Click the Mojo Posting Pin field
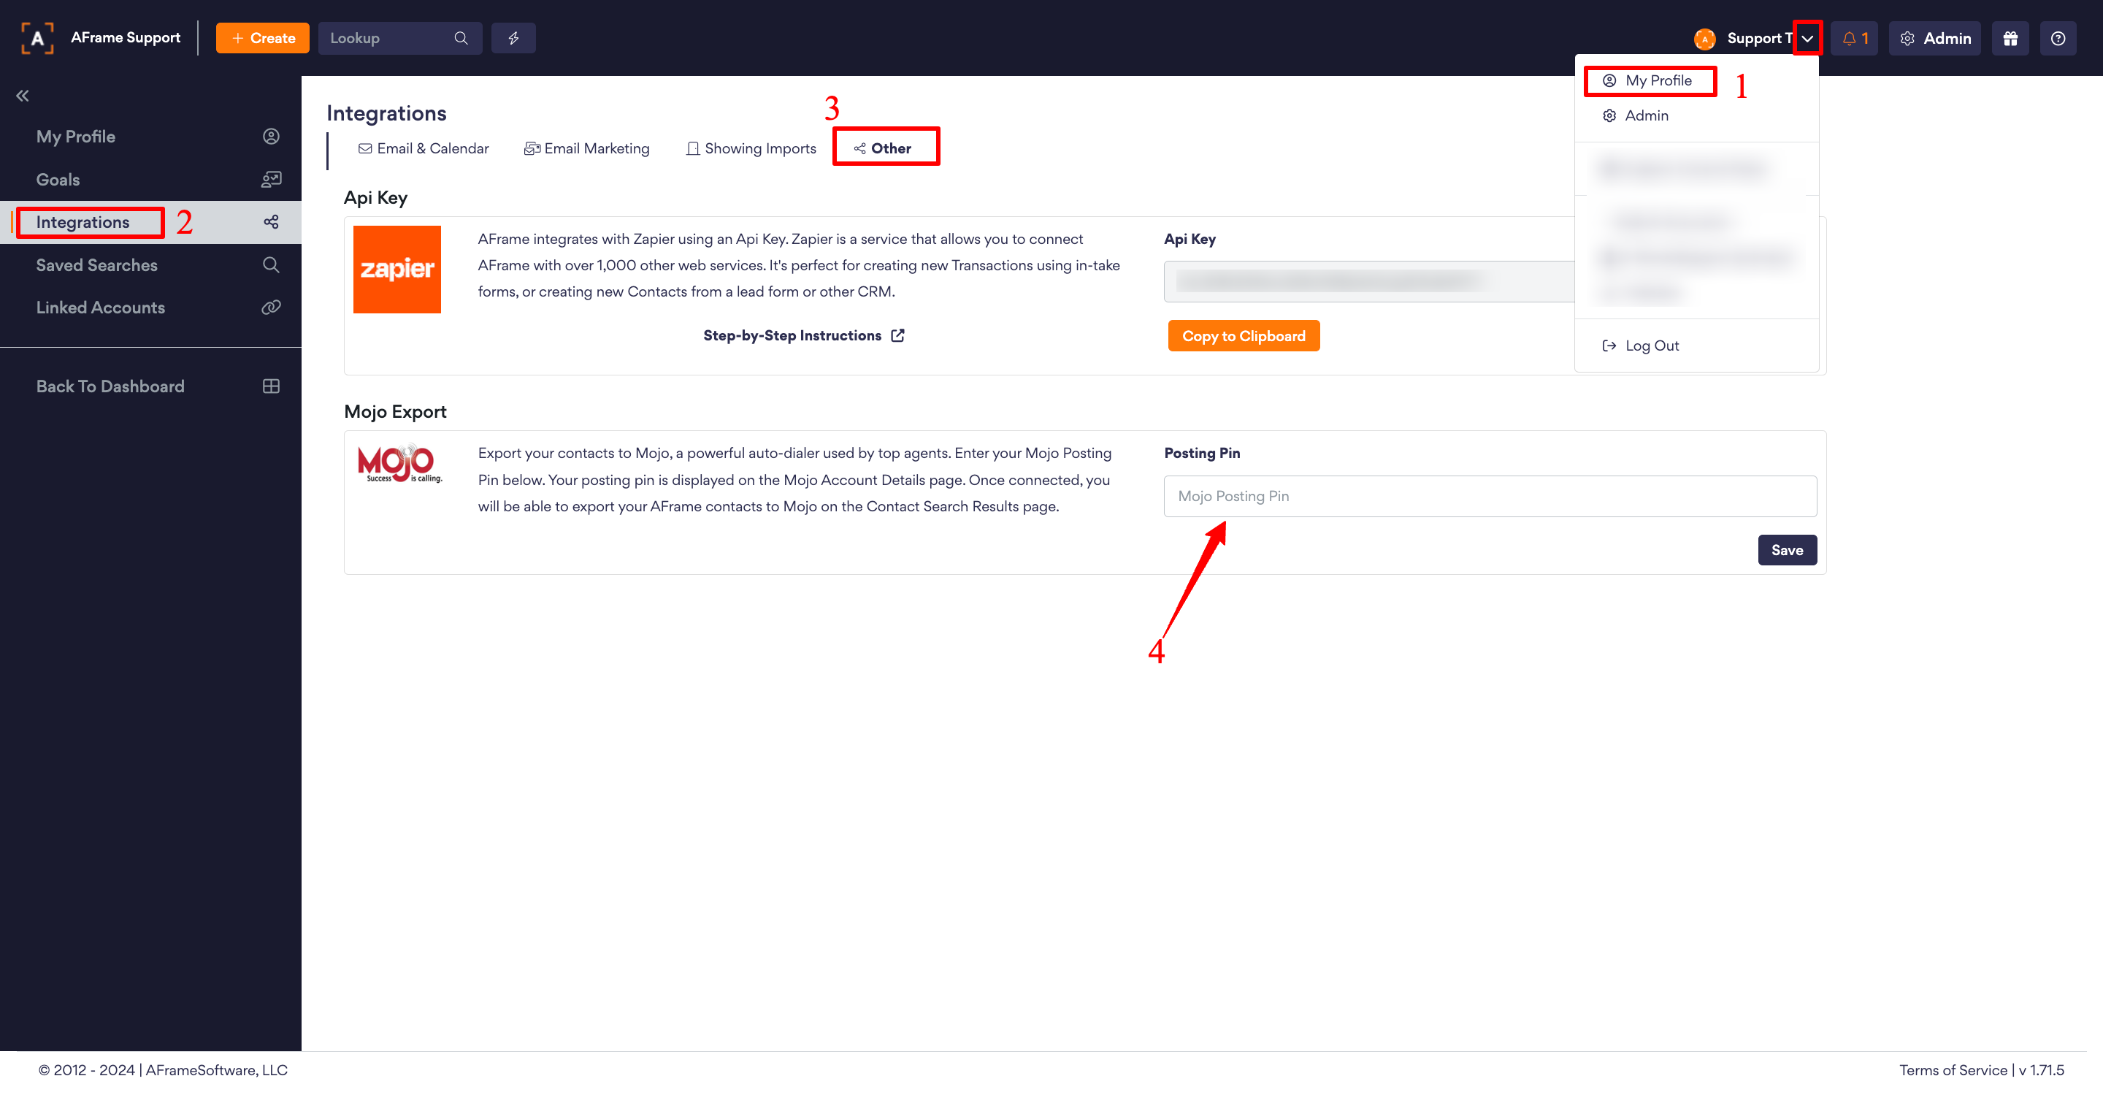 point(1489,497)
